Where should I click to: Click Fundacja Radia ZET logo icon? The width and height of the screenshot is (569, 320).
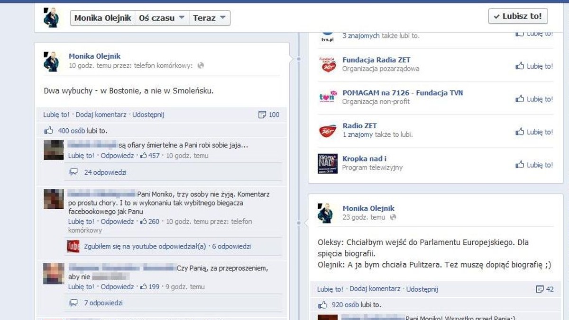327,64
